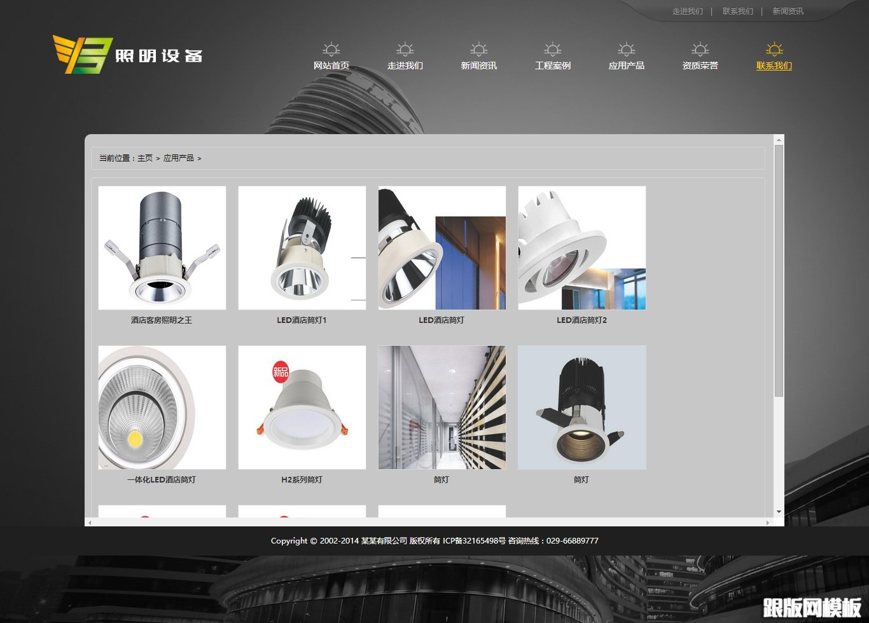Viewport: 869px width, 623px height.
Task: Open the 网站首页 menu item
Action: [331, 65]
